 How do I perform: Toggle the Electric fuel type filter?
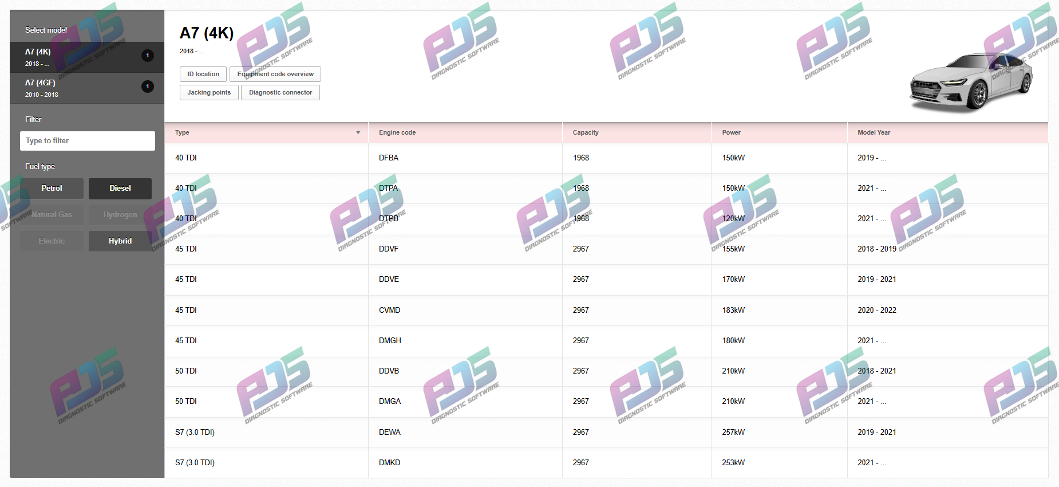(x=52, y=241)
